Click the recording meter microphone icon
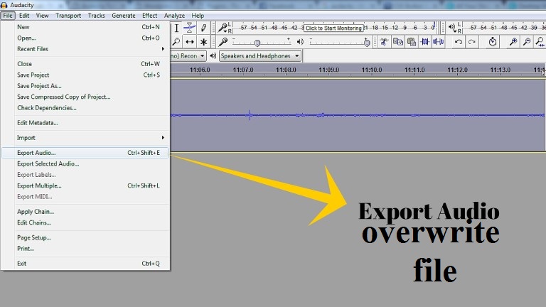Screen dimensions: 546x307 click(x=222, y=27)
